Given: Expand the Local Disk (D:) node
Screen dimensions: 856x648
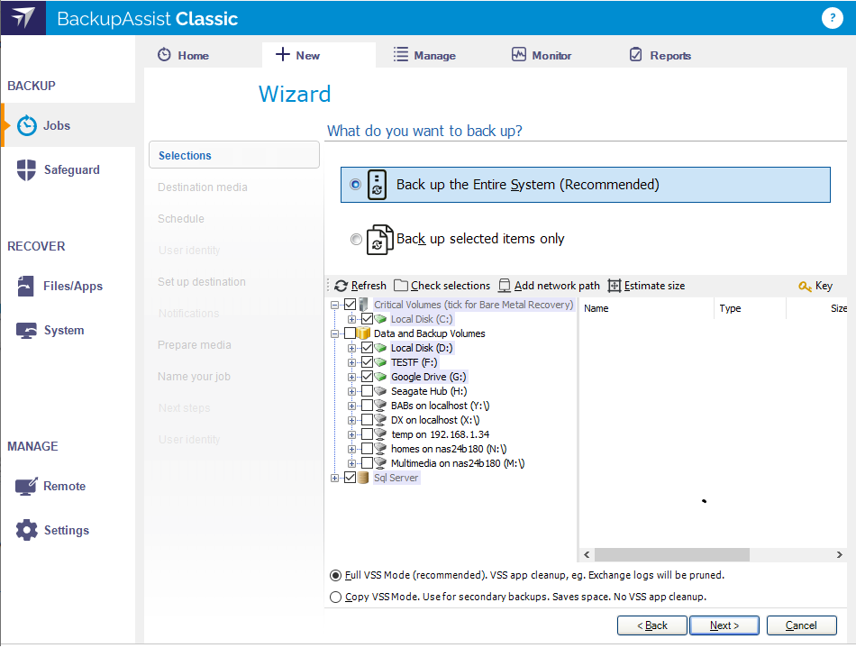Looking at the screenshot, I should point(351,348).
